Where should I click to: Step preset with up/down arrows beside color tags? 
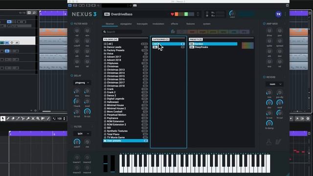click(198, 14)
